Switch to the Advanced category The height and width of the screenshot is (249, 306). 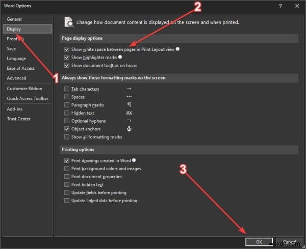[16, 78]
